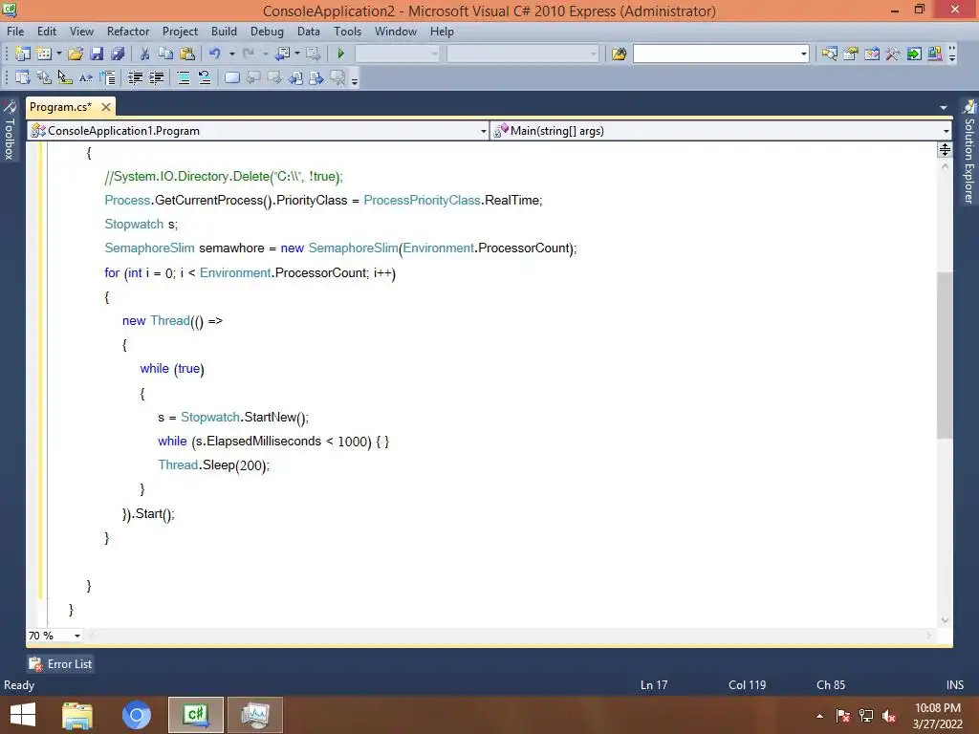
Task: Open Solution Explorer from toolbar icon
Action: point(829,54)
